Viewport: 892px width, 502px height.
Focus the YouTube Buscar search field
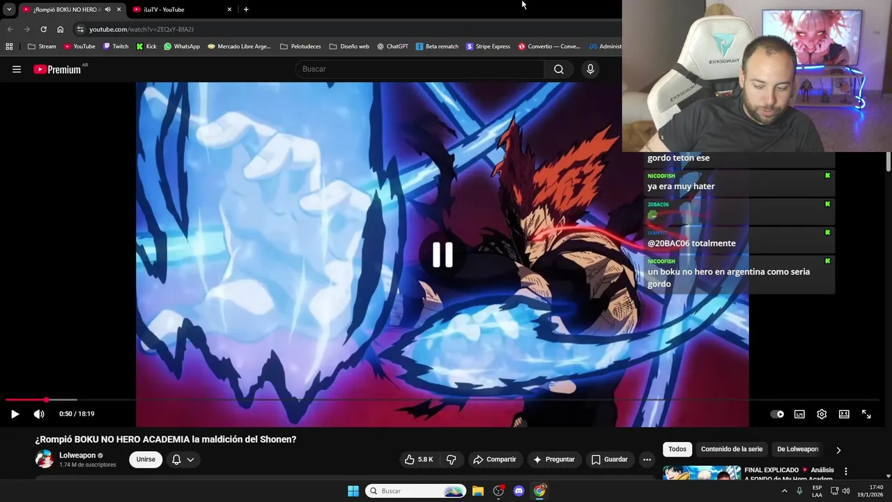(x=420, y=69)
